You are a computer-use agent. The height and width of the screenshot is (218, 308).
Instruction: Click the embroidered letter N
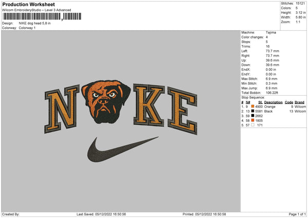[x=62, y=109]
